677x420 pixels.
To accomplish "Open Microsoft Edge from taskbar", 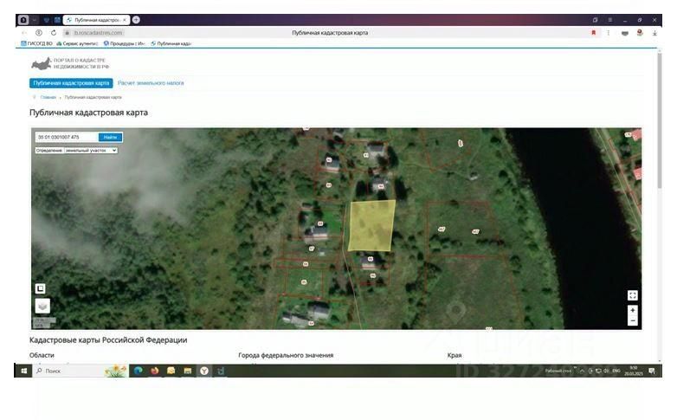I will (x=139, y=371).
